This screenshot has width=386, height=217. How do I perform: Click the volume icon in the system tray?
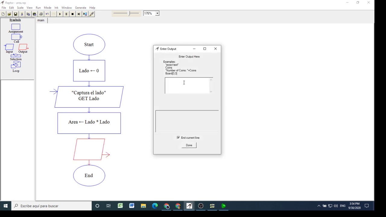pos(336,206)
